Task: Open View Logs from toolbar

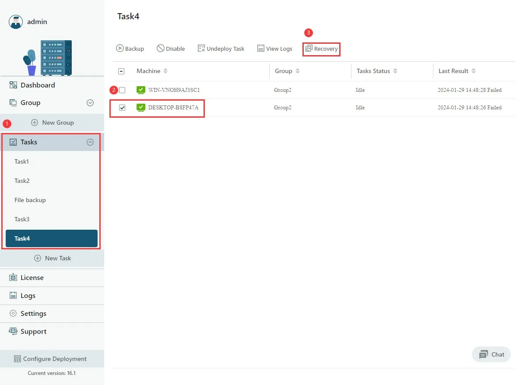Action: [274, 49]
